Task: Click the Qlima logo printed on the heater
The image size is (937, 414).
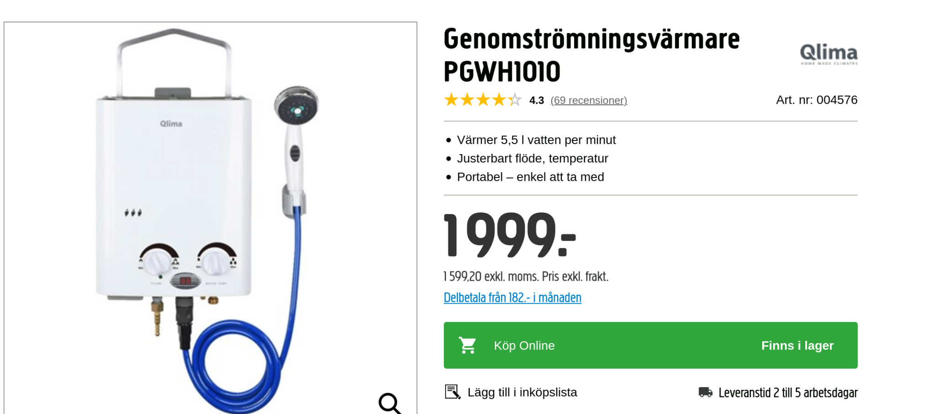Action: (171, 124)
